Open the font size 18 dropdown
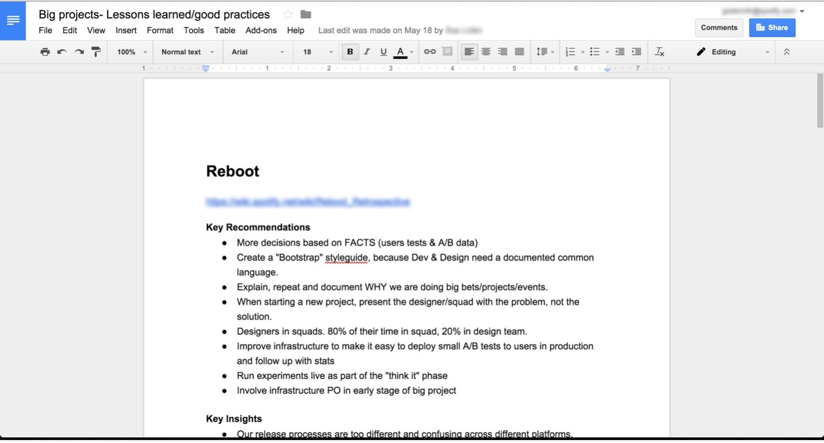Image resolution: width=824 pixels, height=443 pixels. pos(318,52)
